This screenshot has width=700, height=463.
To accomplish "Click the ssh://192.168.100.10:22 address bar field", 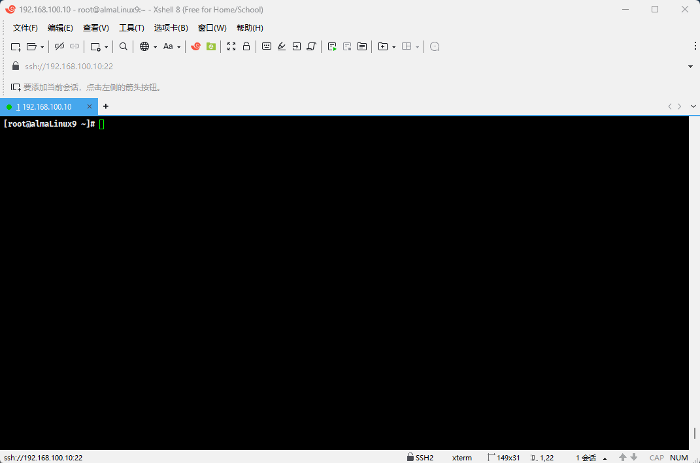I will pos(353,67).
